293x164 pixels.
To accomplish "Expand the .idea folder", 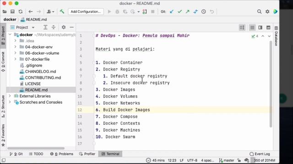I will pos(15,41).
